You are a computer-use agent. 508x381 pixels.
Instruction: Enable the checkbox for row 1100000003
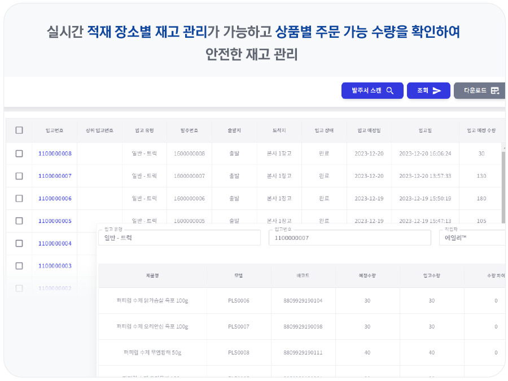(19, 266)
